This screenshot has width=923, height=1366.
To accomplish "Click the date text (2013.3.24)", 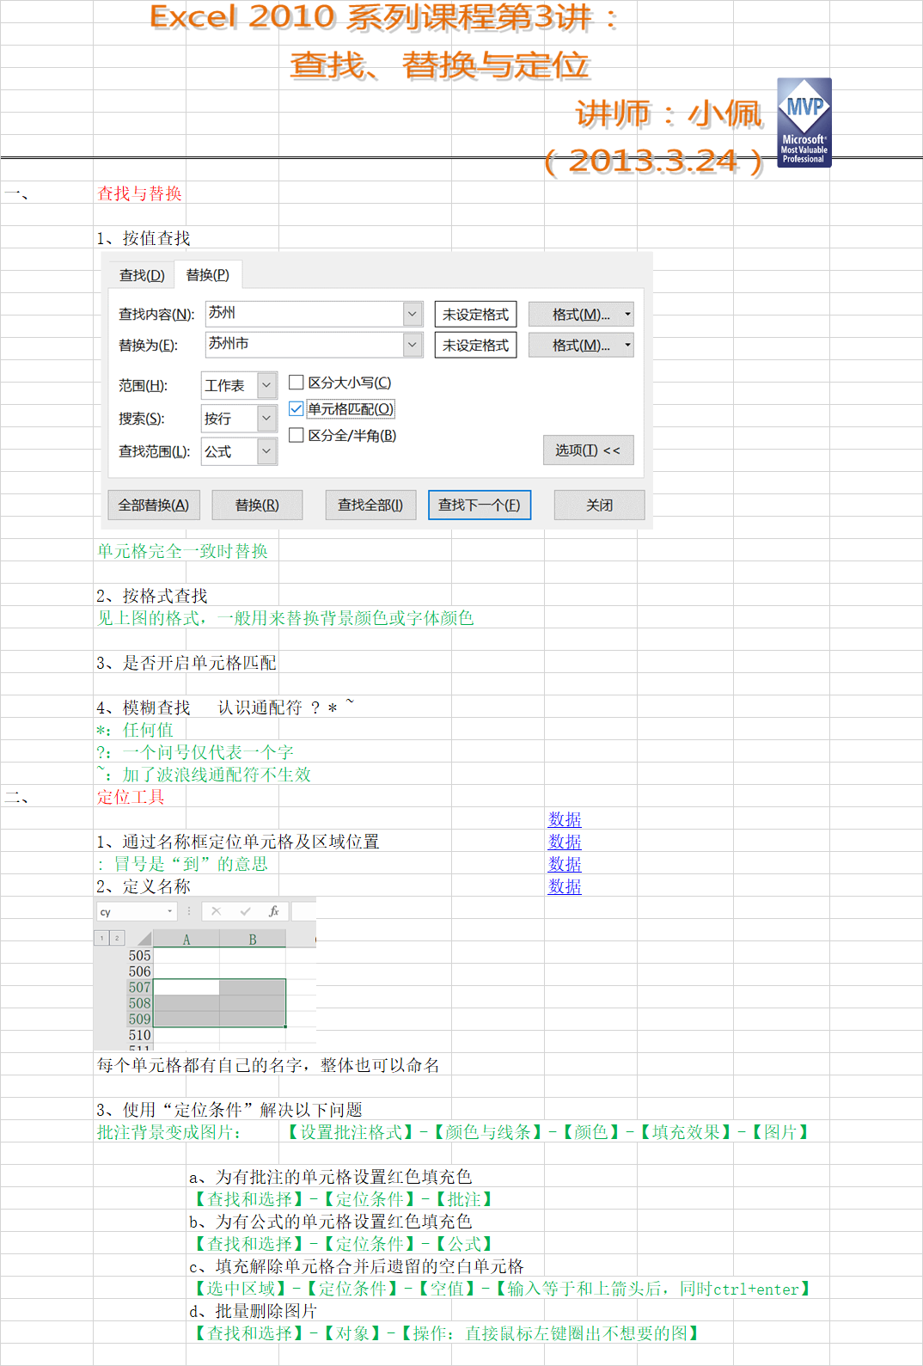I will pos(653,161).
